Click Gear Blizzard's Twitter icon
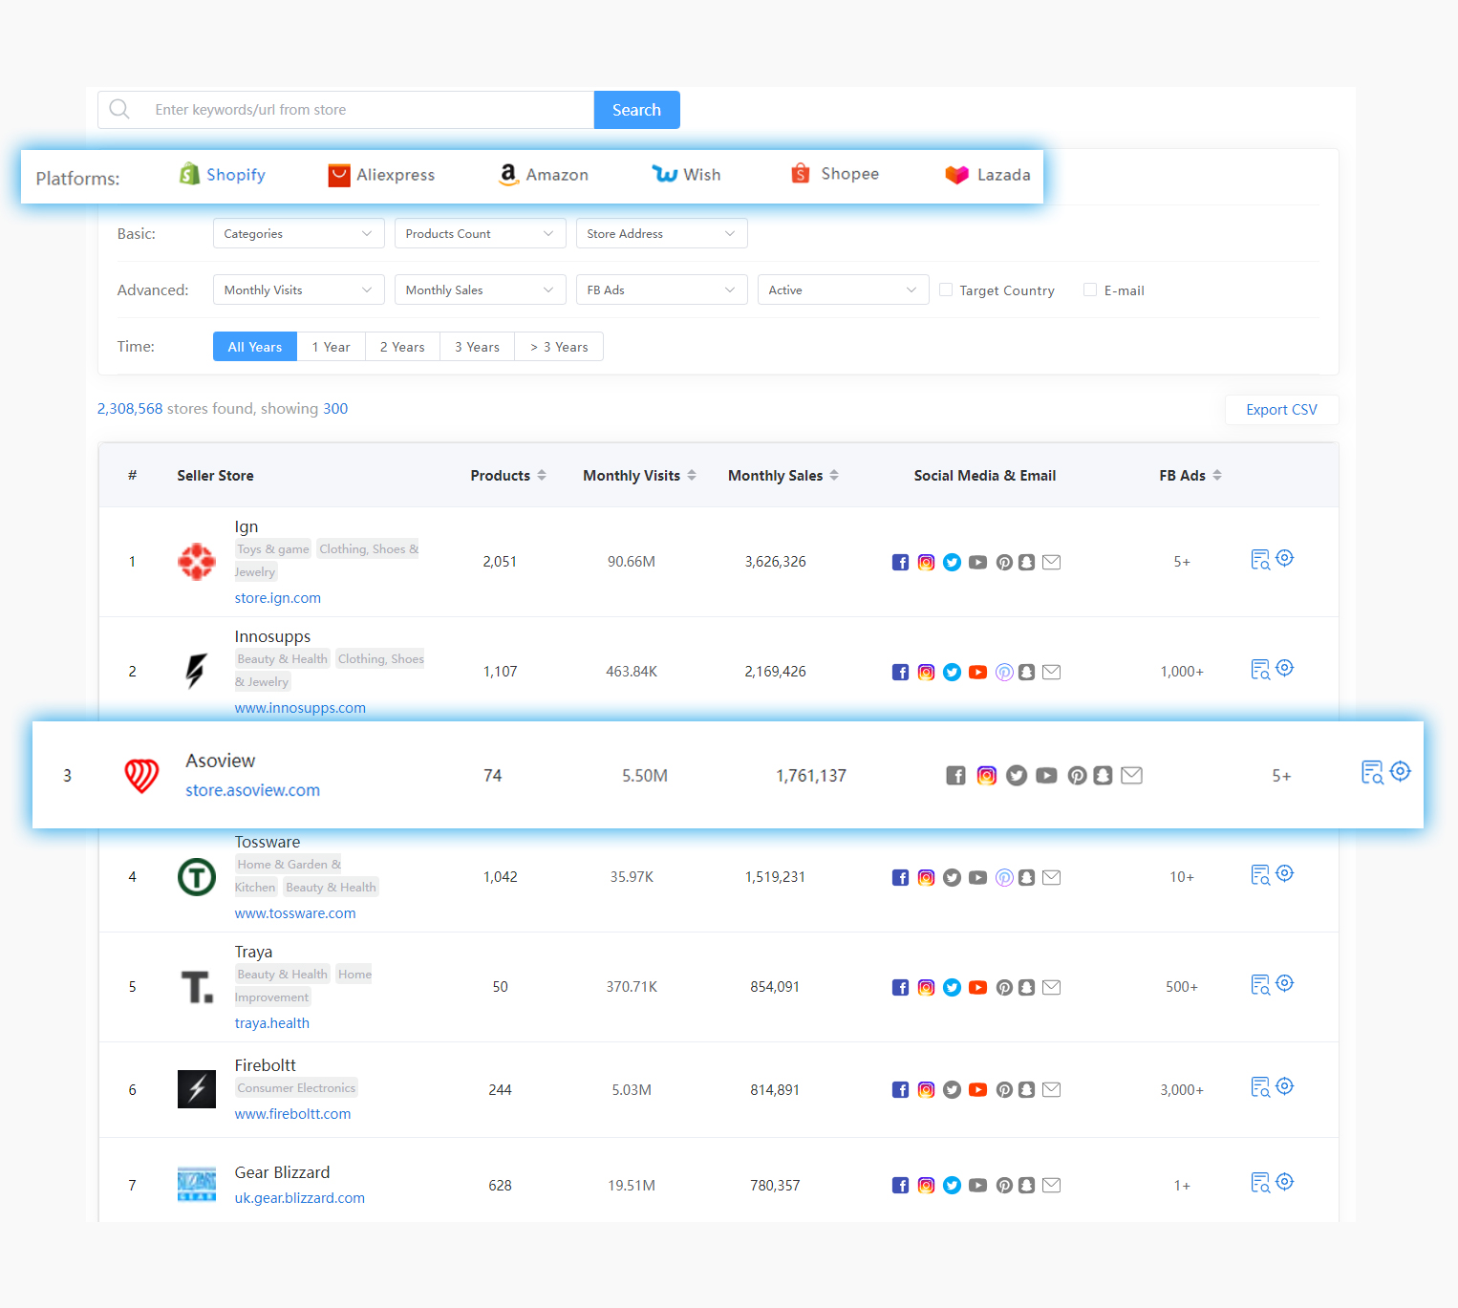Viewport: 1458px width, 1308px height. (952, 1185)
